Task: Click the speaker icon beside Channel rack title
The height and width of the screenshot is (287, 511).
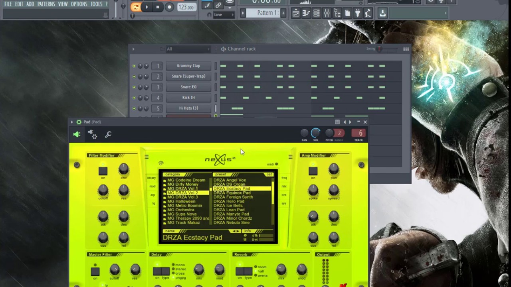Action: [x=224, y=49]
